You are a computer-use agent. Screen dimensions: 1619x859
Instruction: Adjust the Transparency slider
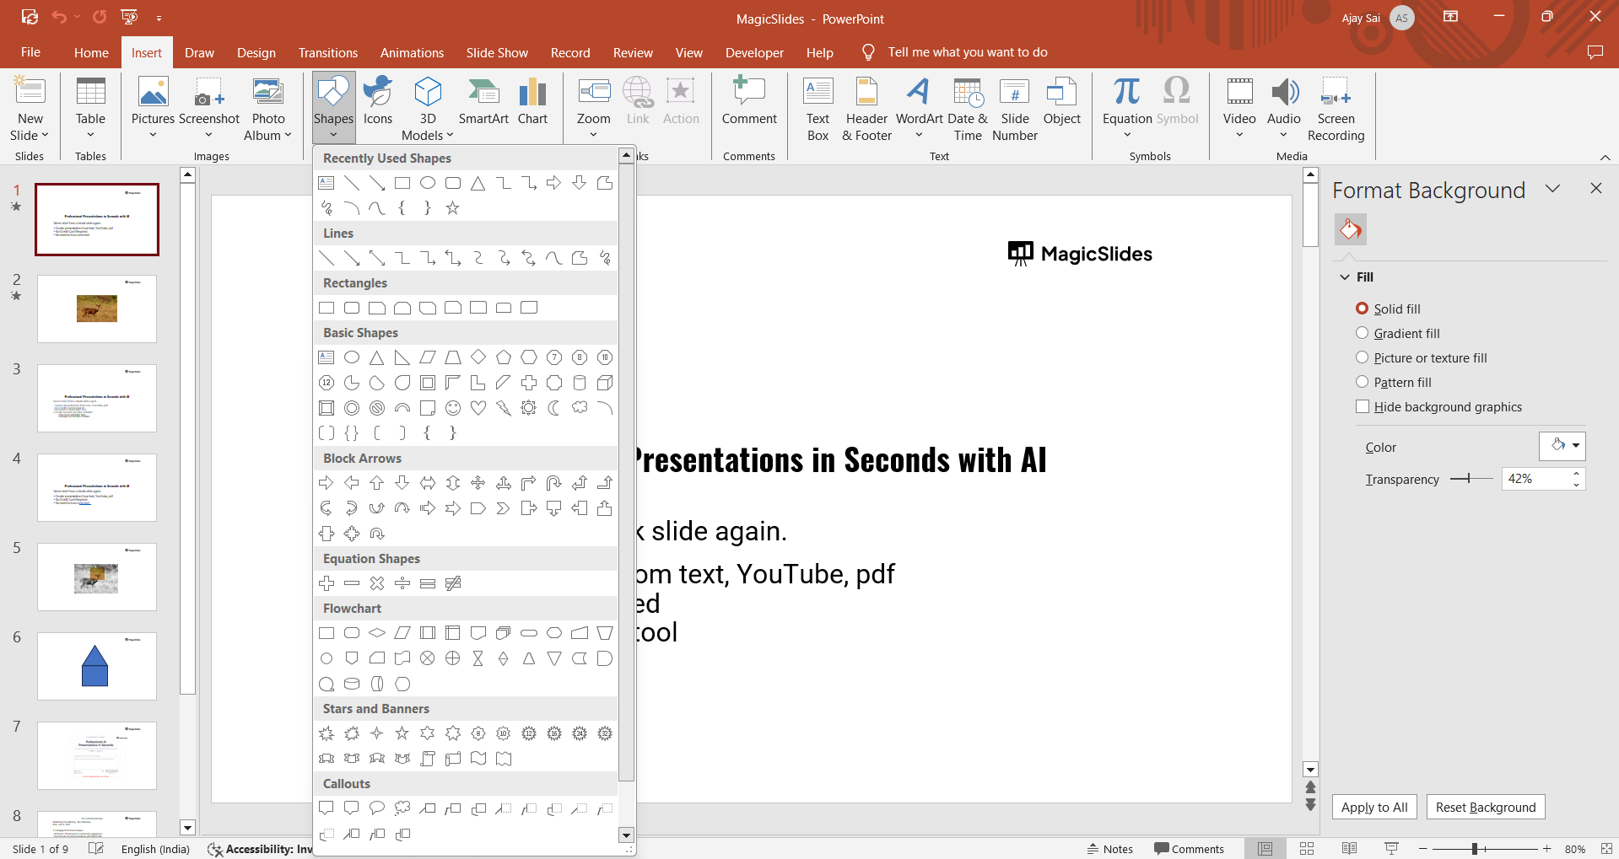click(x=1469, y=479)
